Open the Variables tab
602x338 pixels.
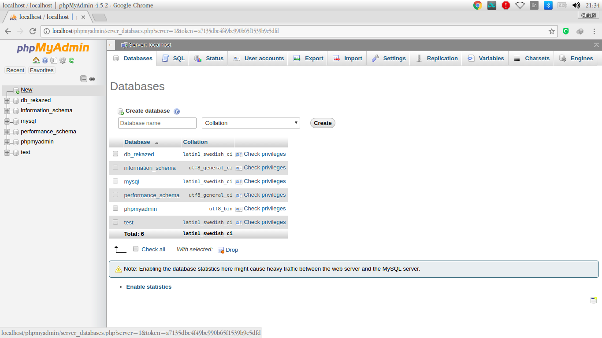[x=485, y=59]
